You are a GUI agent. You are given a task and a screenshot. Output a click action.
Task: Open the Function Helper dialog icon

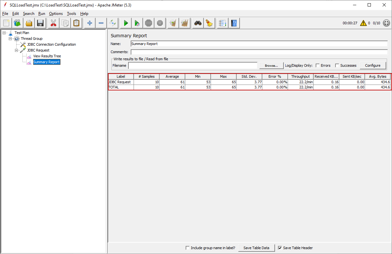(x=222, y=23)
